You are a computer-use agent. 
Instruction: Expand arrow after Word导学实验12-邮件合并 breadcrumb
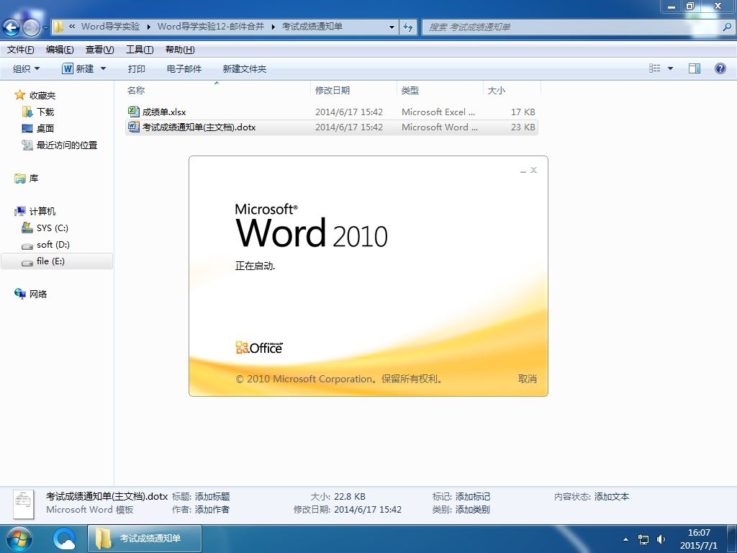click(273, 27)
